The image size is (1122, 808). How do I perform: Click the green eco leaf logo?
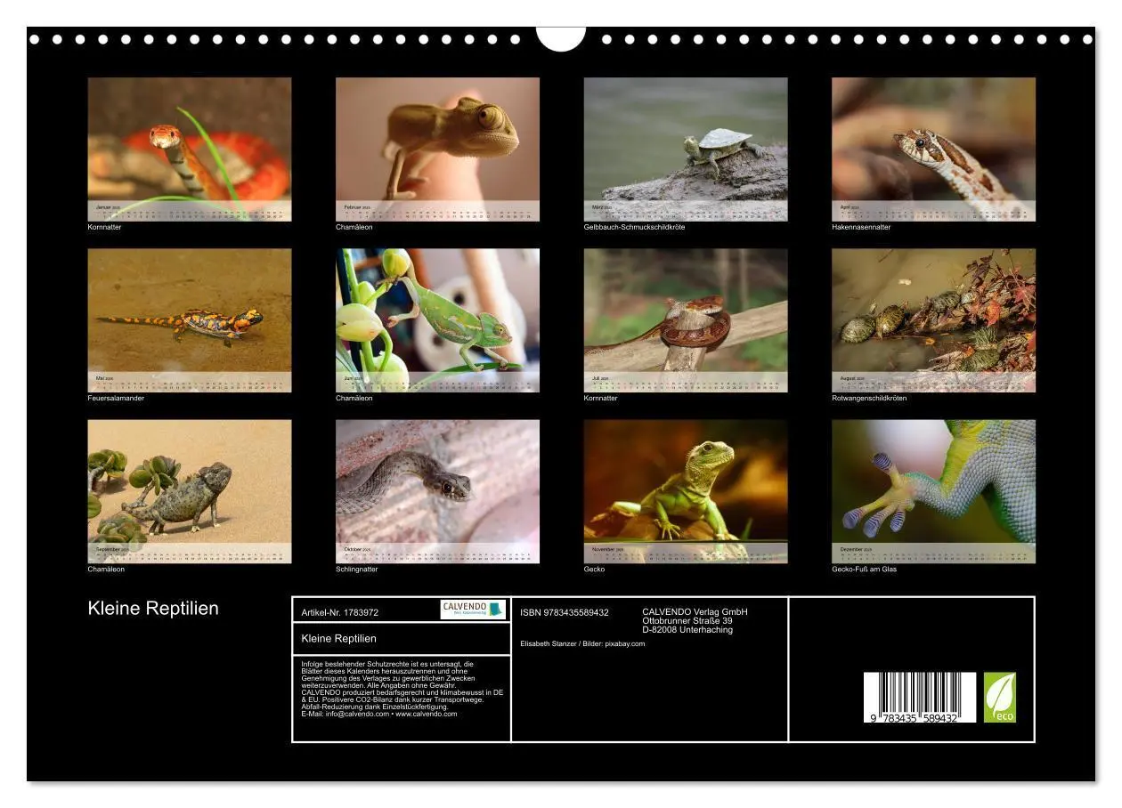click(1000, 698)
